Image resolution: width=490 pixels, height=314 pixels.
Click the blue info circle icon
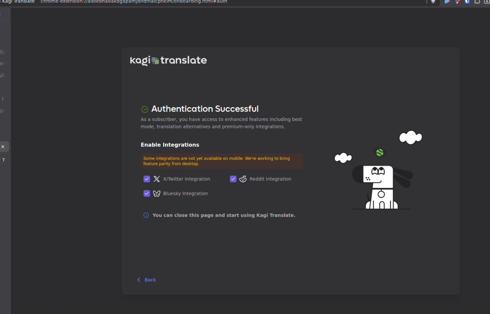pyautogui.click(x=146, y=215)
